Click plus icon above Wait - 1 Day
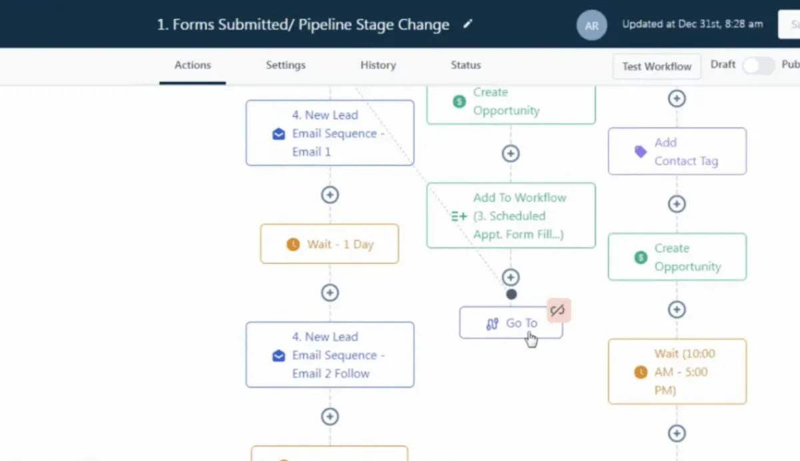Viewport: 800px width, 461px height. pyautogui.click(x=330, y=195)
